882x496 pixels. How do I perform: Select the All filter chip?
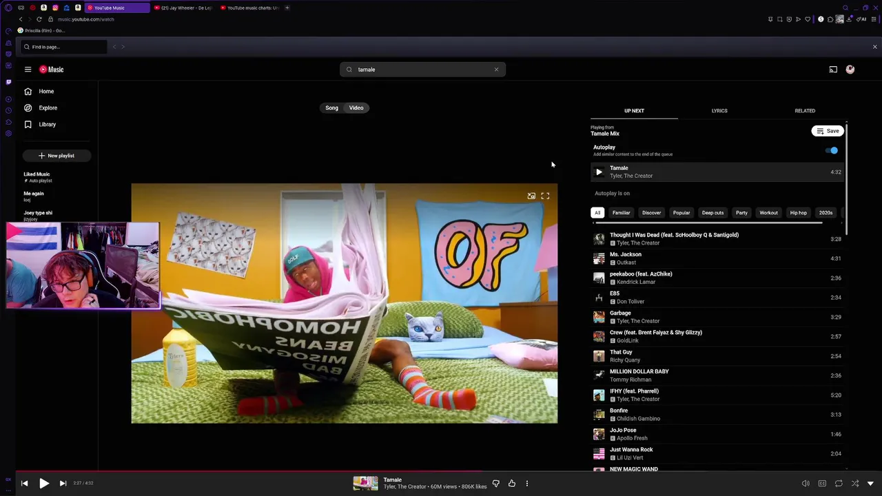pyautogui.click(x=597, y=213)
